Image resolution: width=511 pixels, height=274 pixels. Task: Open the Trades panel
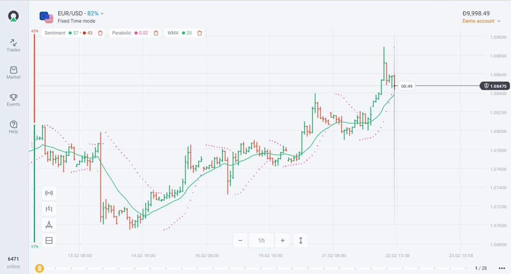click(14, 45)
